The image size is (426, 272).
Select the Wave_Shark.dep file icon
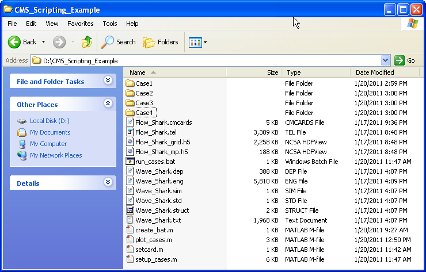point(130,171)
